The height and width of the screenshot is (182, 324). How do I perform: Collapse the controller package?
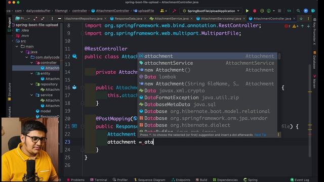click(x=32, y=63)
